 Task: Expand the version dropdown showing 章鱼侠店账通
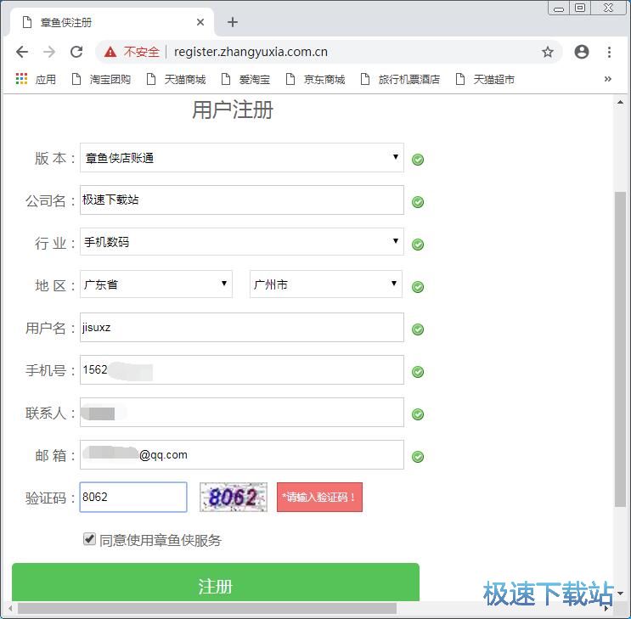pos(241,158)
